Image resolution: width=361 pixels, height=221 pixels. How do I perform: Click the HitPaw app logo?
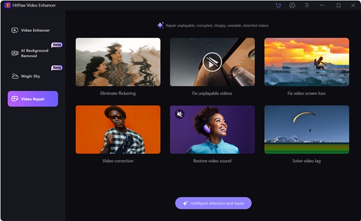[x=7, y=5]
